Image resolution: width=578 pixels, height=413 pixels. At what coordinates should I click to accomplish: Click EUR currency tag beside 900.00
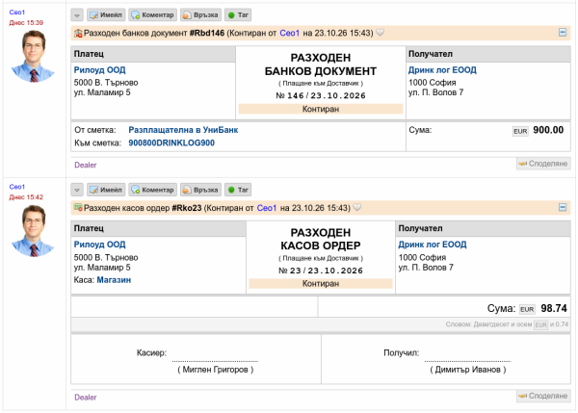click(x=520, y=132)
